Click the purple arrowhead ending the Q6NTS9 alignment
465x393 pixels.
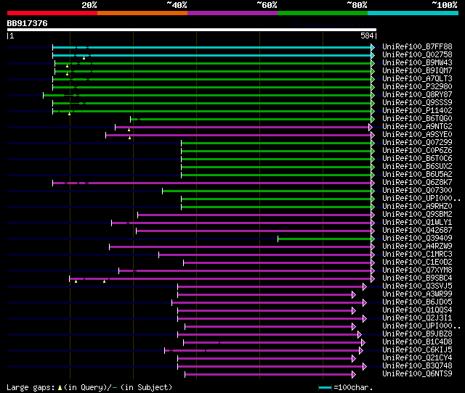click(x=354, y=375)
